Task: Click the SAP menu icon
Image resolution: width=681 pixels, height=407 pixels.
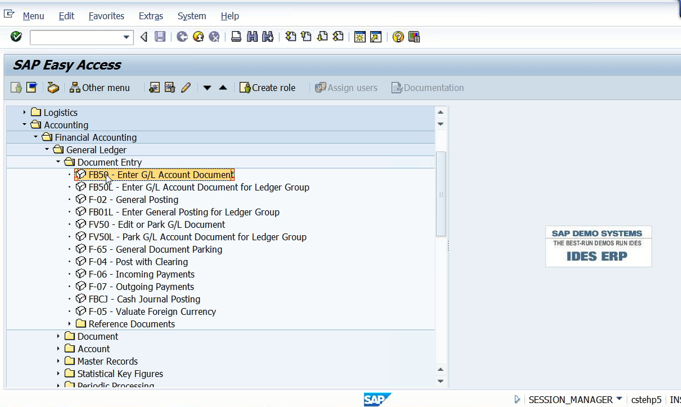Action: (x=32, y=88)
